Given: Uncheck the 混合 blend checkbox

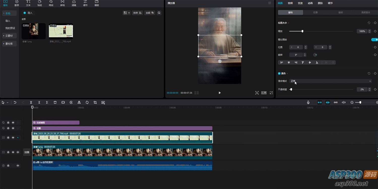Looking at the screenshot, I should click(279, 73).
